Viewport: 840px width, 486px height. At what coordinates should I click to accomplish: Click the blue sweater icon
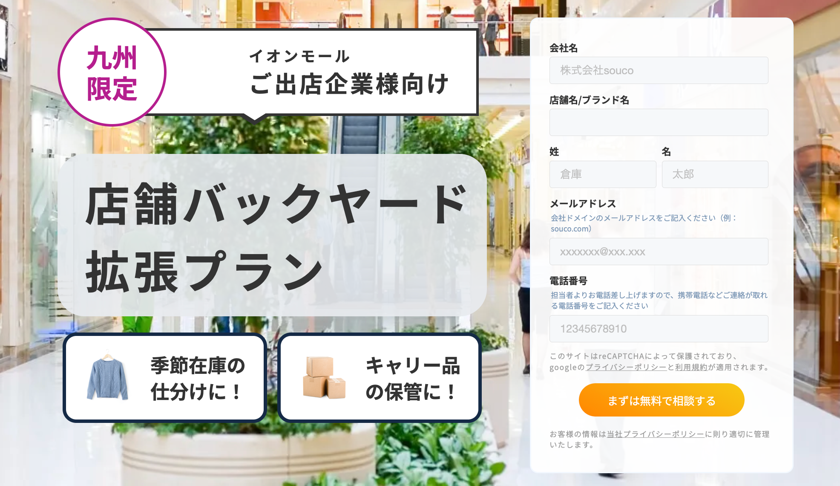click(x=107, y=377)
